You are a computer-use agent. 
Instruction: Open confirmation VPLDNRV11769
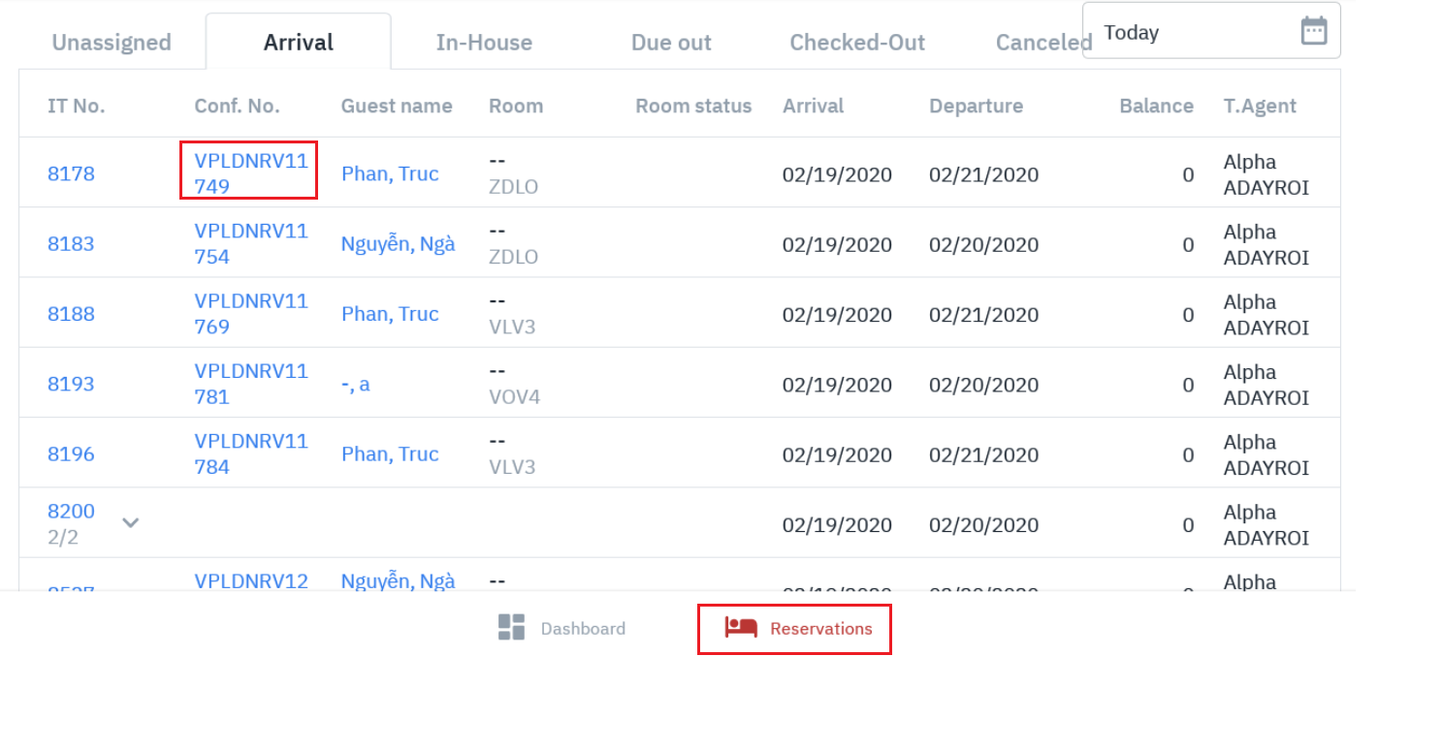[250, 314]
